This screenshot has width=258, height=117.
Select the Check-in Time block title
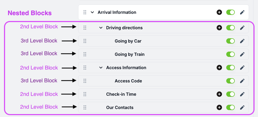(x=121, y=94)
